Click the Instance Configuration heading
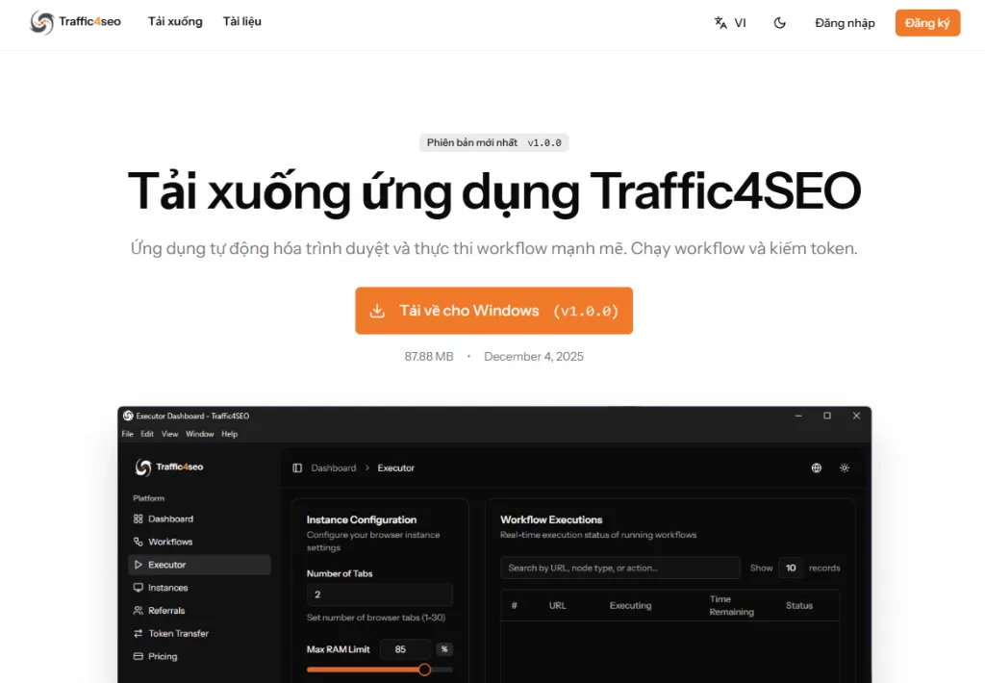The image size is (985, 683). pyautogui.click(x=362, y=519)
